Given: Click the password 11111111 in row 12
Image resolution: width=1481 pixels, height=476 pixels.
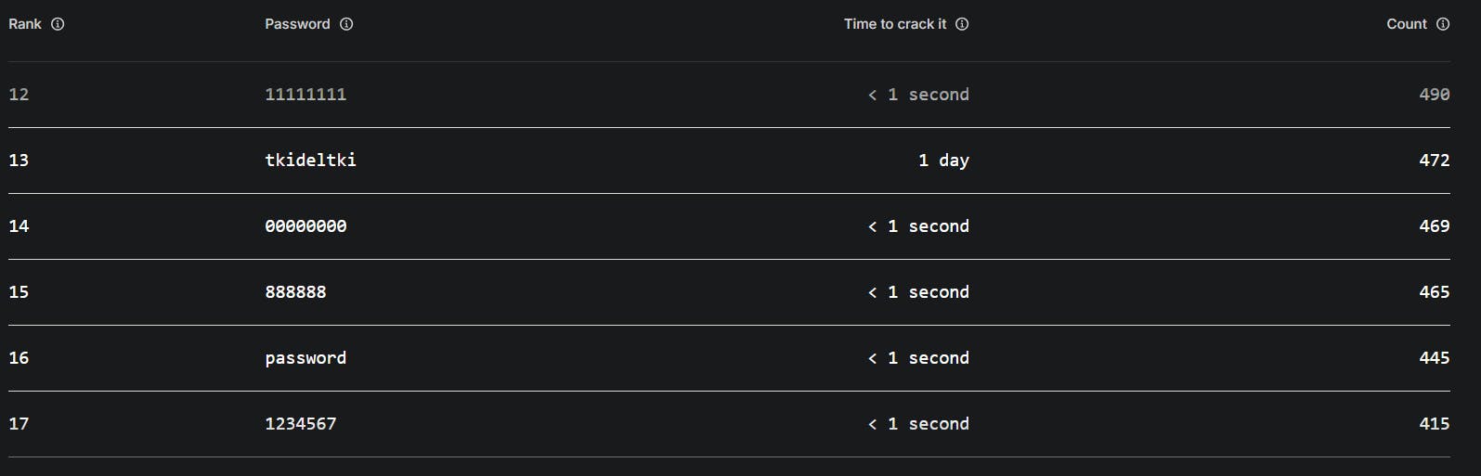Looking at the screenshot, I should pyautogui.click(x=305, y=95).
